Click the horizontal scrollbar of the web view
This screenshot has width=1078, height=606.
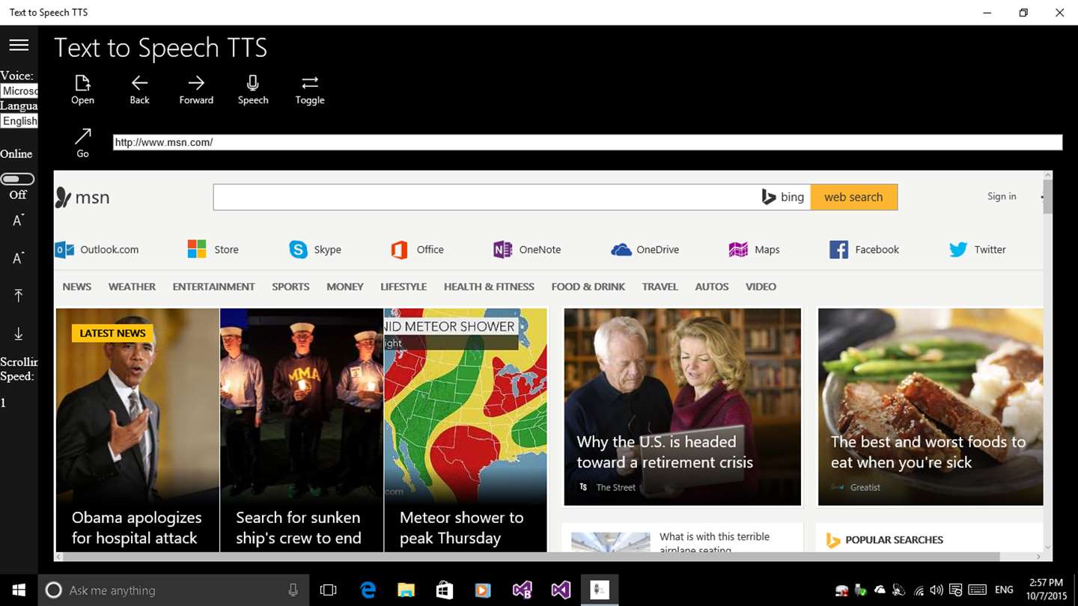[528, 557]
